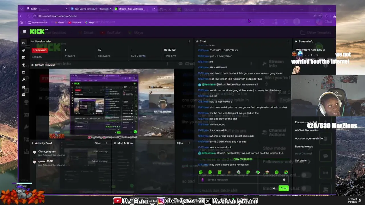The image size is (365, 205).
Task: Send message with green Chat button
Action: click(x=283, y=188)
